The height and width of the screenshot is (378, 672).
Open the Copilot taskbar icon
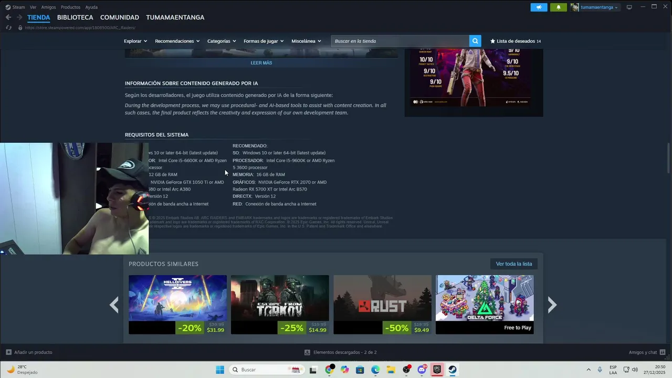pyautogui.click(x=344, y=370)
